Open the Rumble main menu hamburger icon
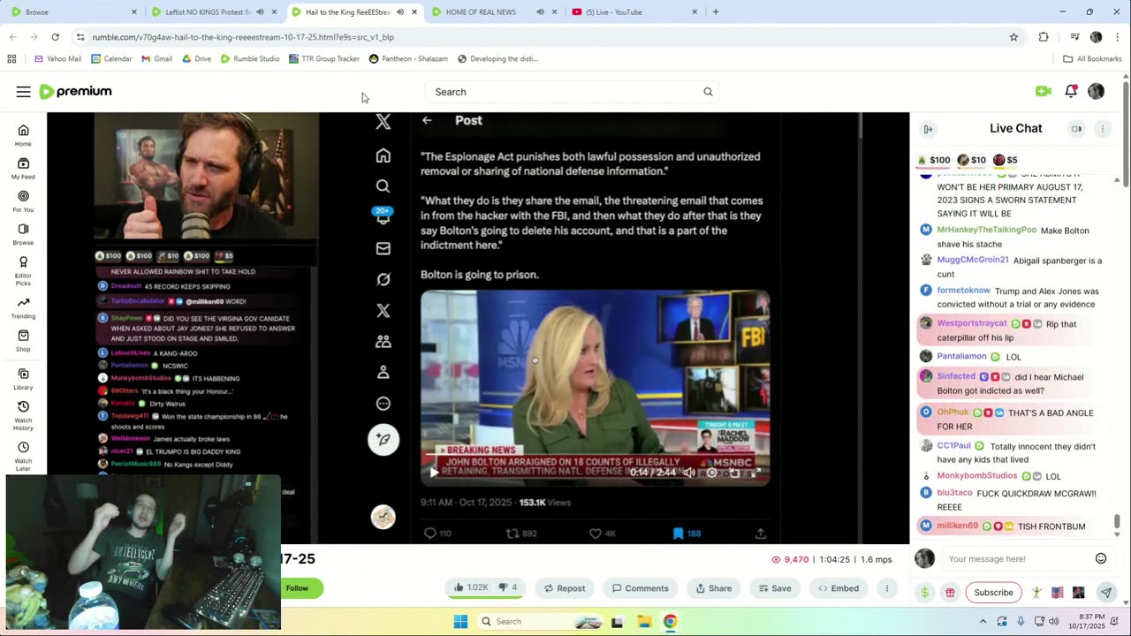This screenshot has height=636, width=1131. (23, 92)
